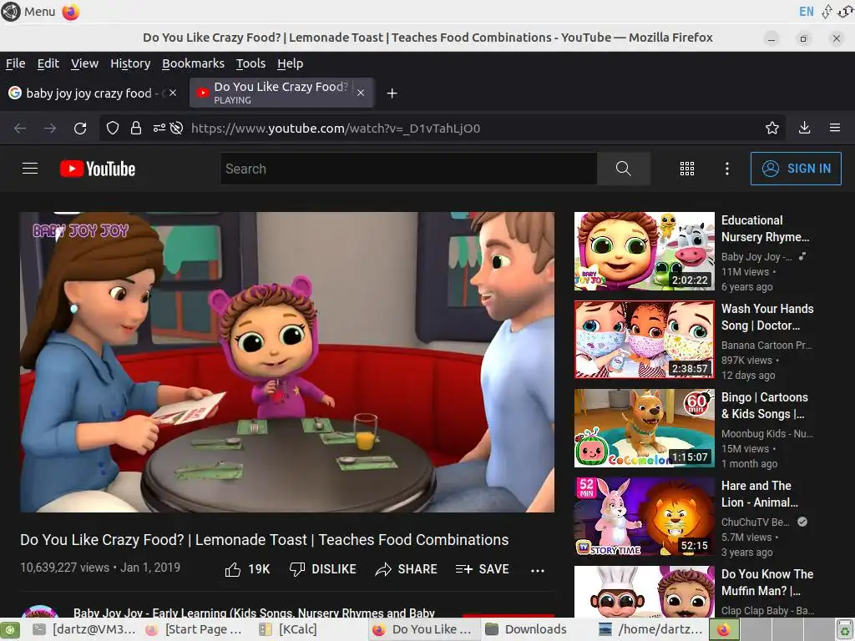The image size is (855, 641).
Task: Open the YouTube apps grid
Action: point(687,169)
